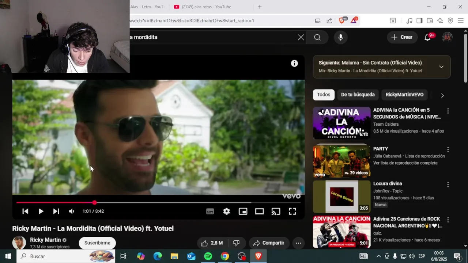Open Brave Wallet icon
Screen dimensions: 468x263
coord(430,21)
